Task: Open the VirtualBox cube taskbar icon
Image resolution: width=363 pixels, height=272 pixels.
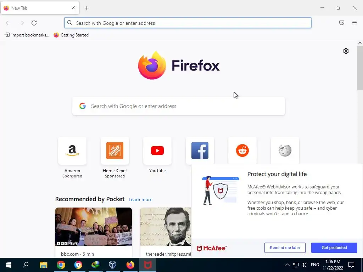Action: (112, 265)
